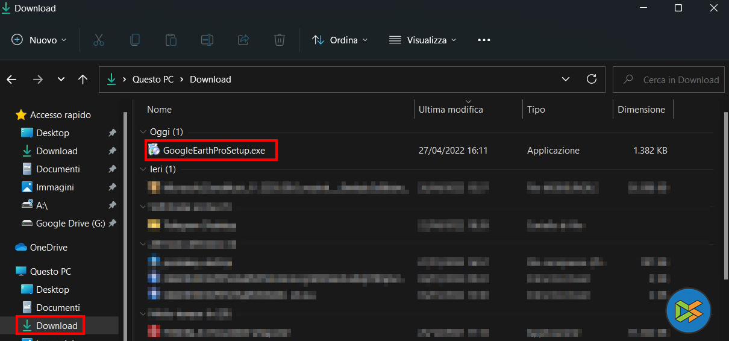Image resolution: width=729 pixels, height=341 pixels.
Task: Refresh the Download folder view
Action: point(592,79)
